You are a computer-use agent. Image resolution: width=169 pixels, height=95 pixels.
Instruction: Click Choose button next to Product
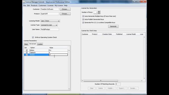click(x=65, y=14)
